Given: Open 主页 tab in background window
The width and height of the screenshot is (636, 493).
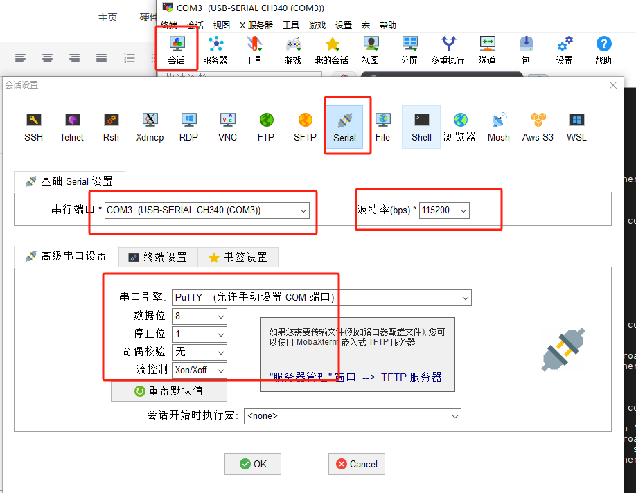Looking at the screenshot, I should click(x=107, y=17).
